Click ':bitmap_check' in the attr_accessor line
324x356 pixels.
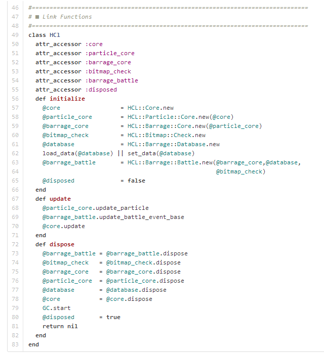(108, 71)
